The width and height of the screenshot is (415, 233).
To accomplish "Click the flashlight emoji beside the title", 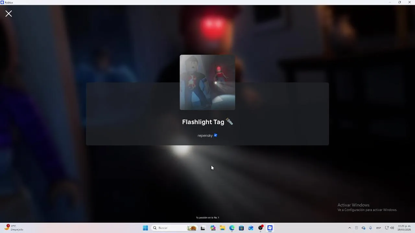I will coord(229,122).
